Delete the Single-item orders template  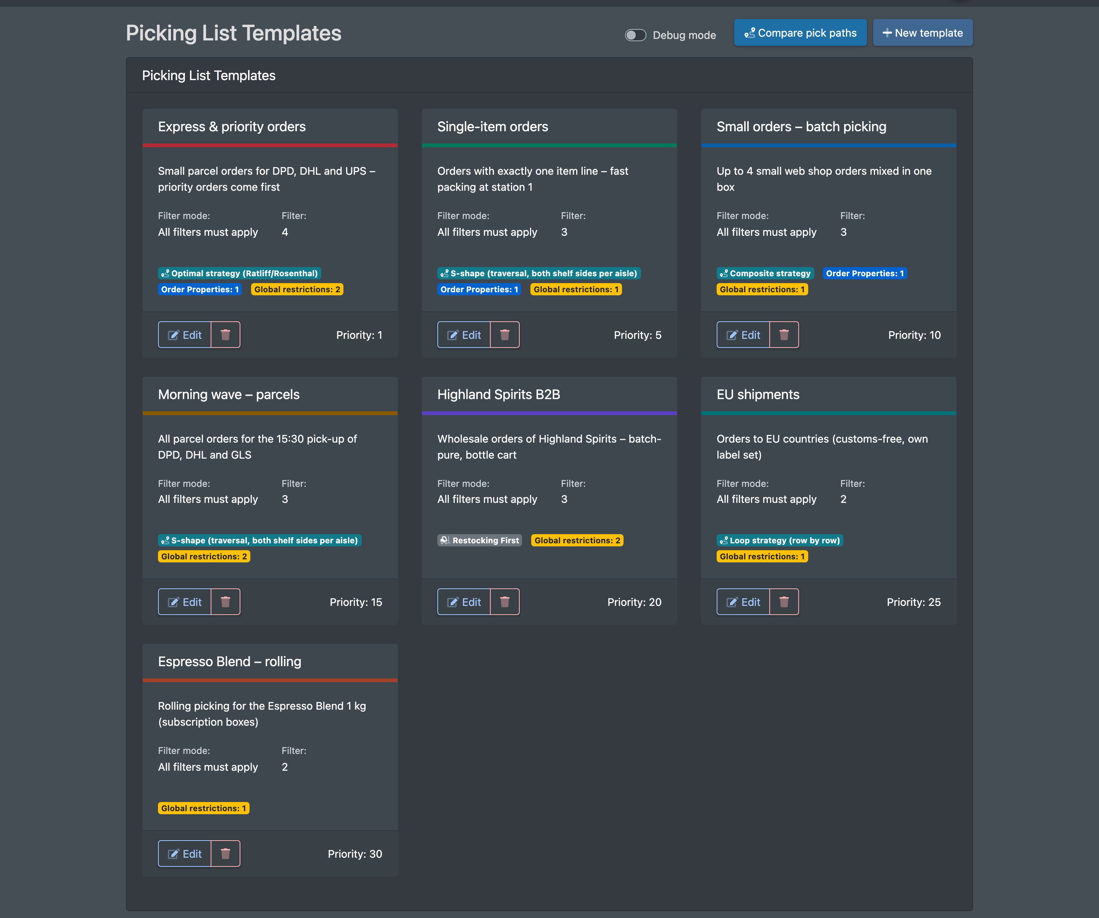(504, 335)
